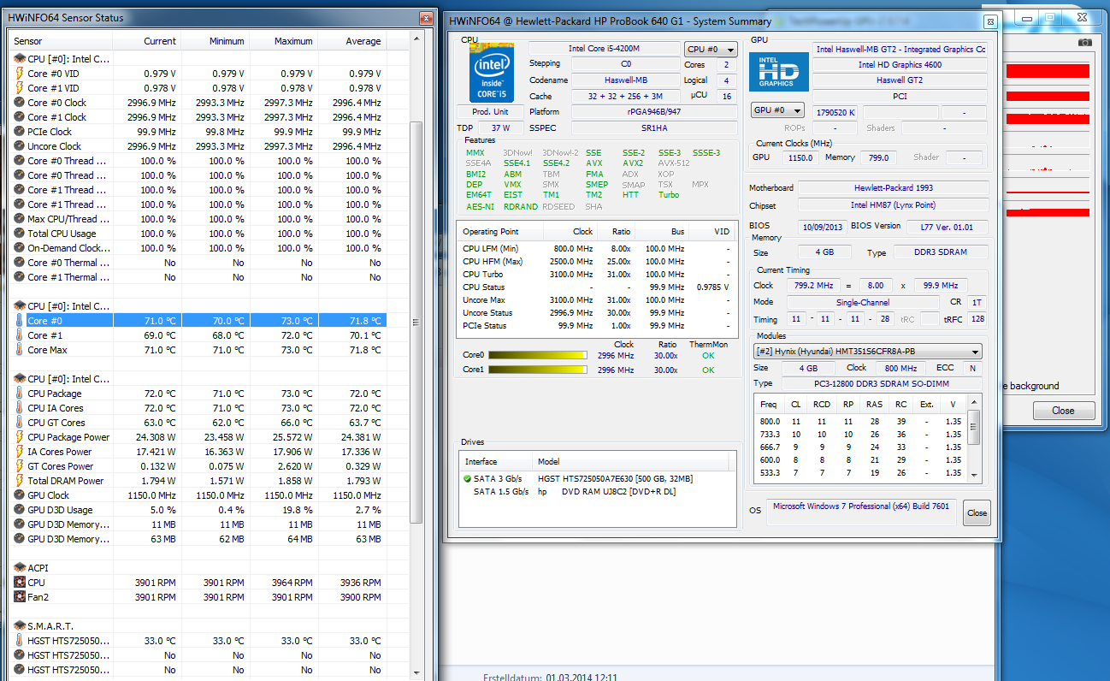Click thermometer icon on highlighted Core #0 row
The height and width of the screenshot is (681, 1110).
pos(20,321)
